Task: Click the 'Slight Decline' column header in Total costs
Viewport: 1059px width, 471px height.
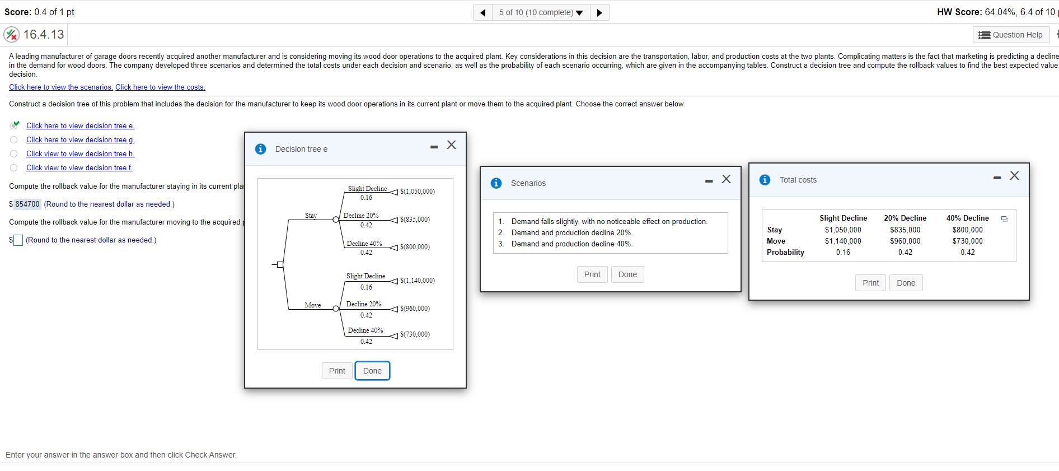Action: [843, 218]
